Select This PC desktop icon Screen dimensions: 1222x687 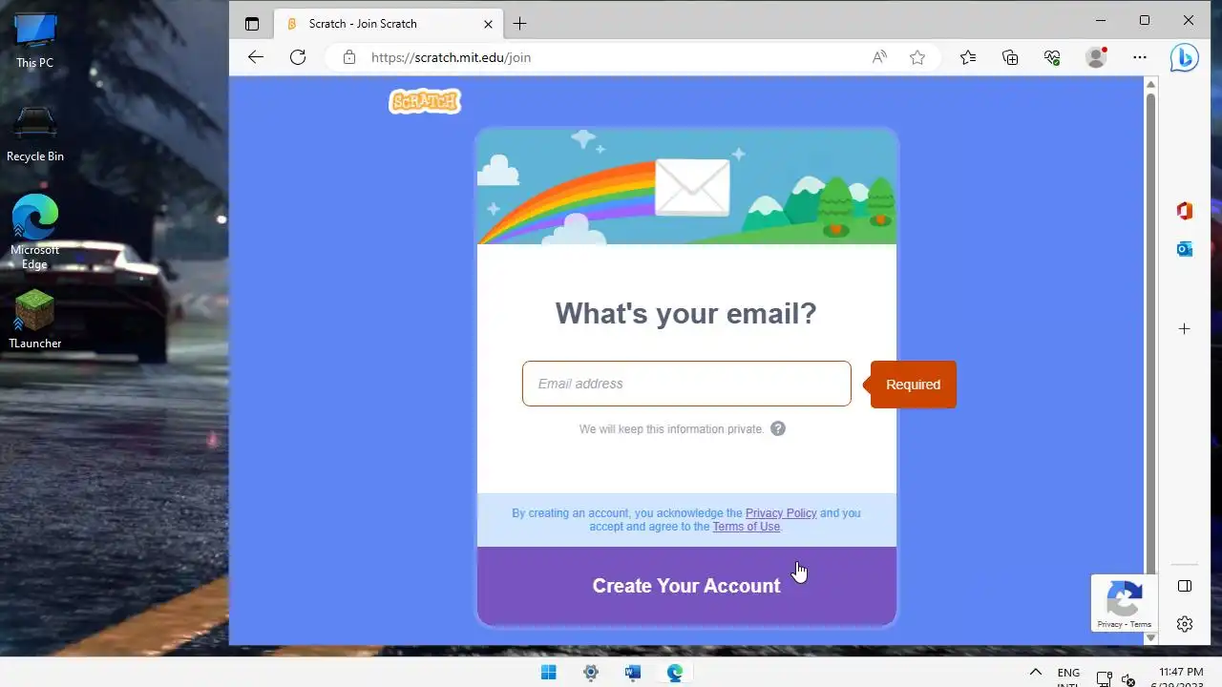click(35, 40)
